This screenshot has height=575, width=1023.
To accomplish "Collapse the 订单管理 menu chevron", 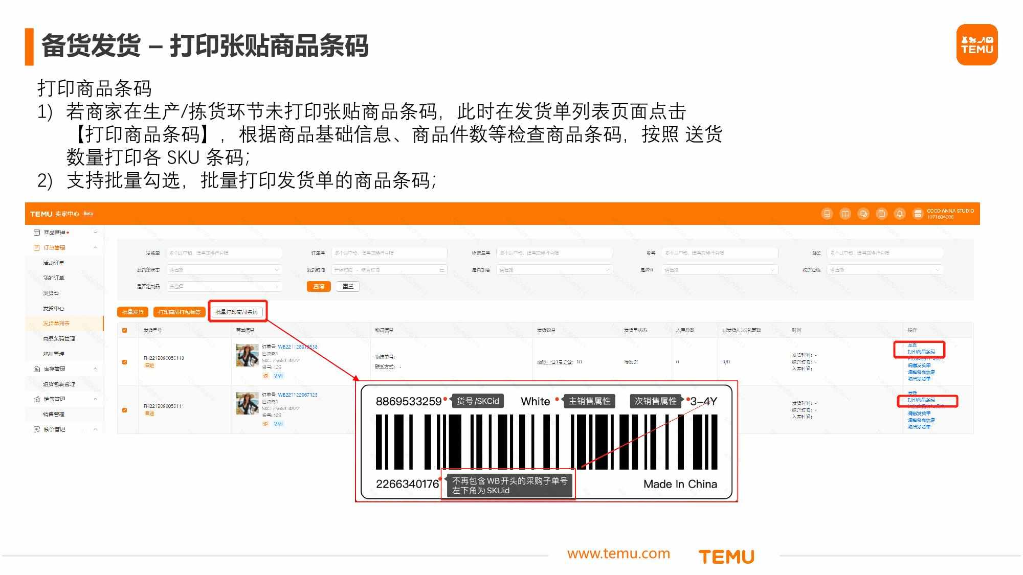I will (x=95, y=247).
